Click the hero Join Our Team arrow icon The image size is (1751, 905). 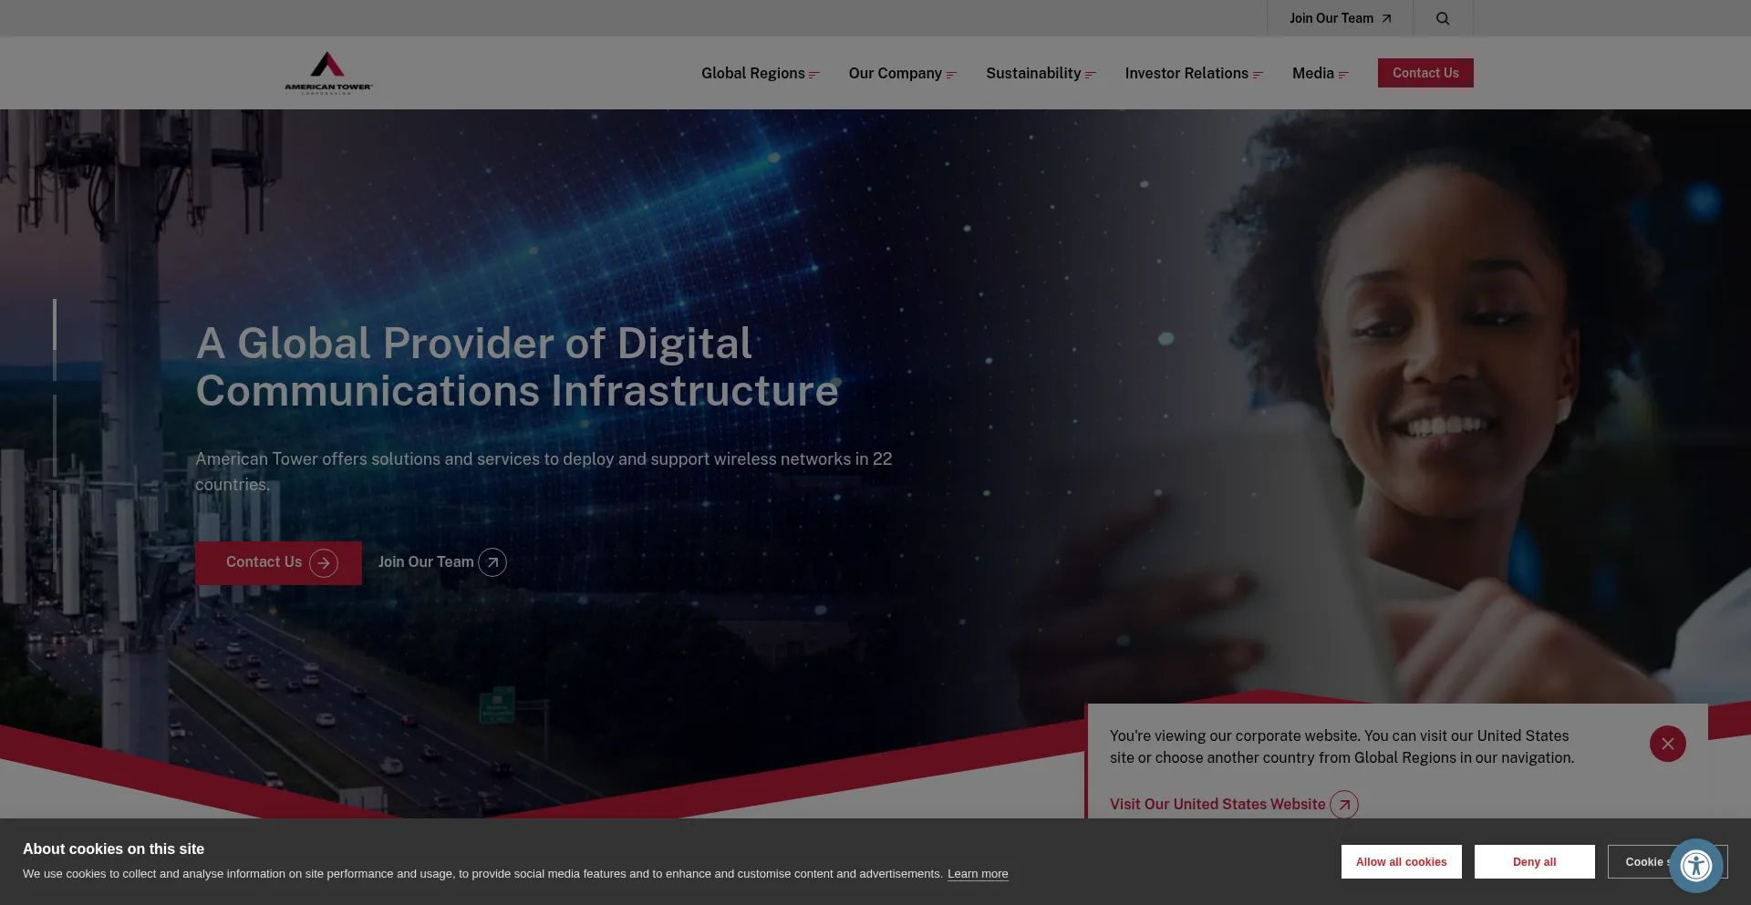[492, 562]
